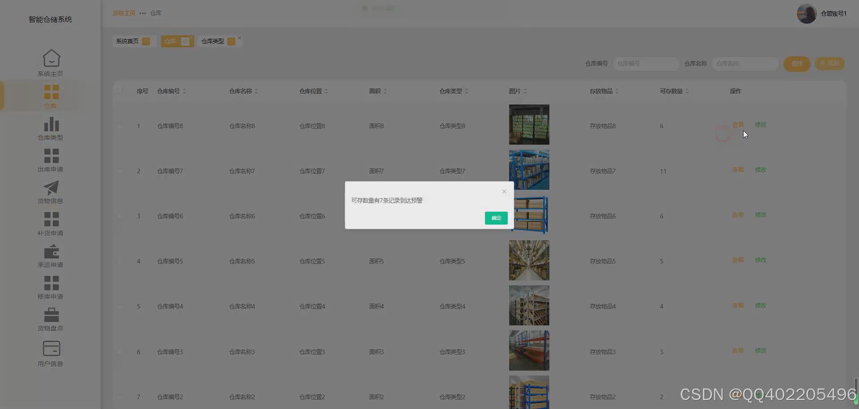This screenshot has height=409, width=859.
Task: Click the 仓管账号1 user avatar
Action: tap(806, 14)
